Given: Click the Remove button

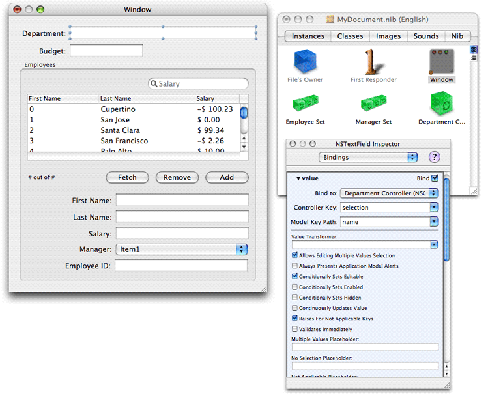Looking at the screenshot, I should (x=177, y=177).
